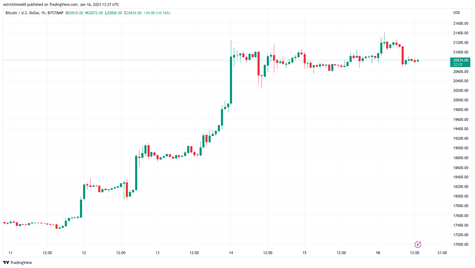Click the BITSTAMP exchange label
475x268 pixels.
tap(55, 13)
